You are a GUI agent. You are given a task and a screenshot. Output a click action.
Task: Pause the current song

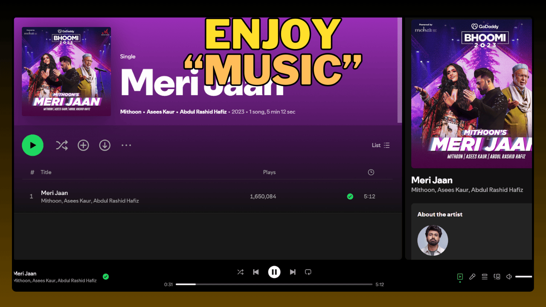274,272
